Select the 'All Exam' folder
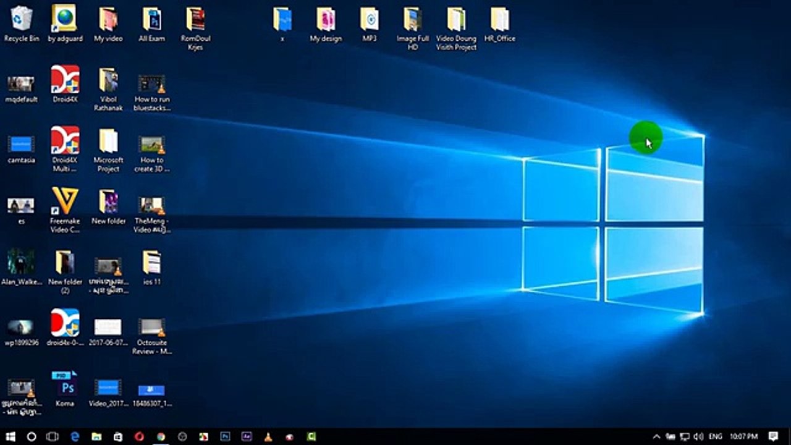 click(151, 24)
